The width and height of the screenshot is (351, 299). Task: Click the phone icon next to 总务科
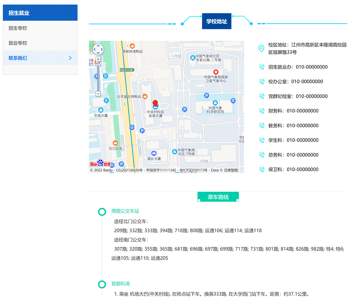(262, 155)
